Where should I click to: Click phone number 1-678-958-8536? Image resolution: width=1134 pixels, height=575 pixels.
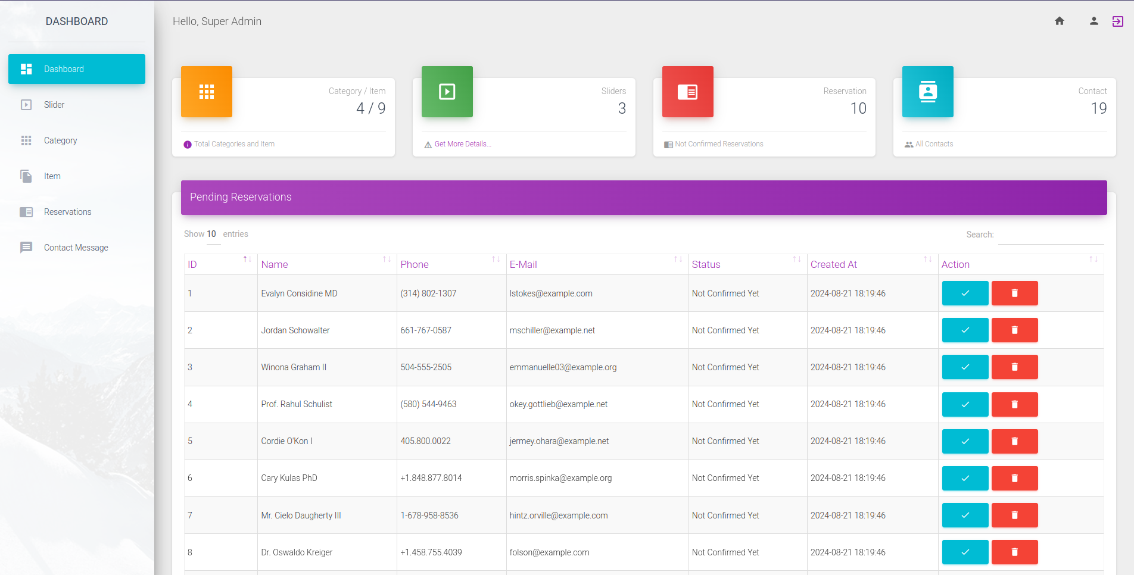click(x=429, y=515)
